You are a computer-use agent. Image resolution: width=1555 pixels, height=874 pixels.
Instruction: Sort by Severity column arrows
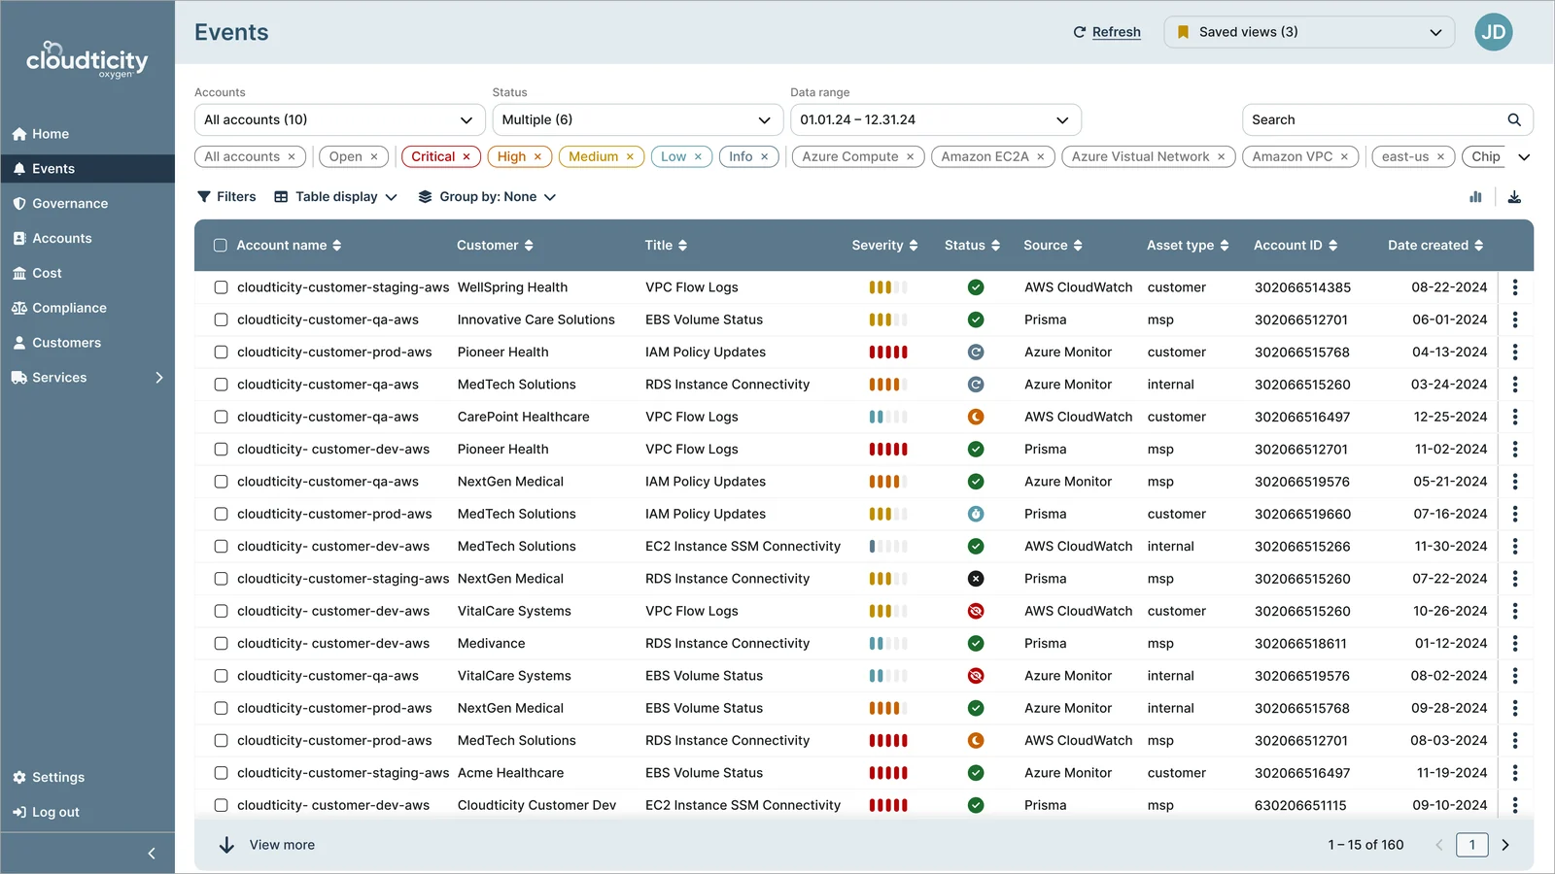pos(913,246)
